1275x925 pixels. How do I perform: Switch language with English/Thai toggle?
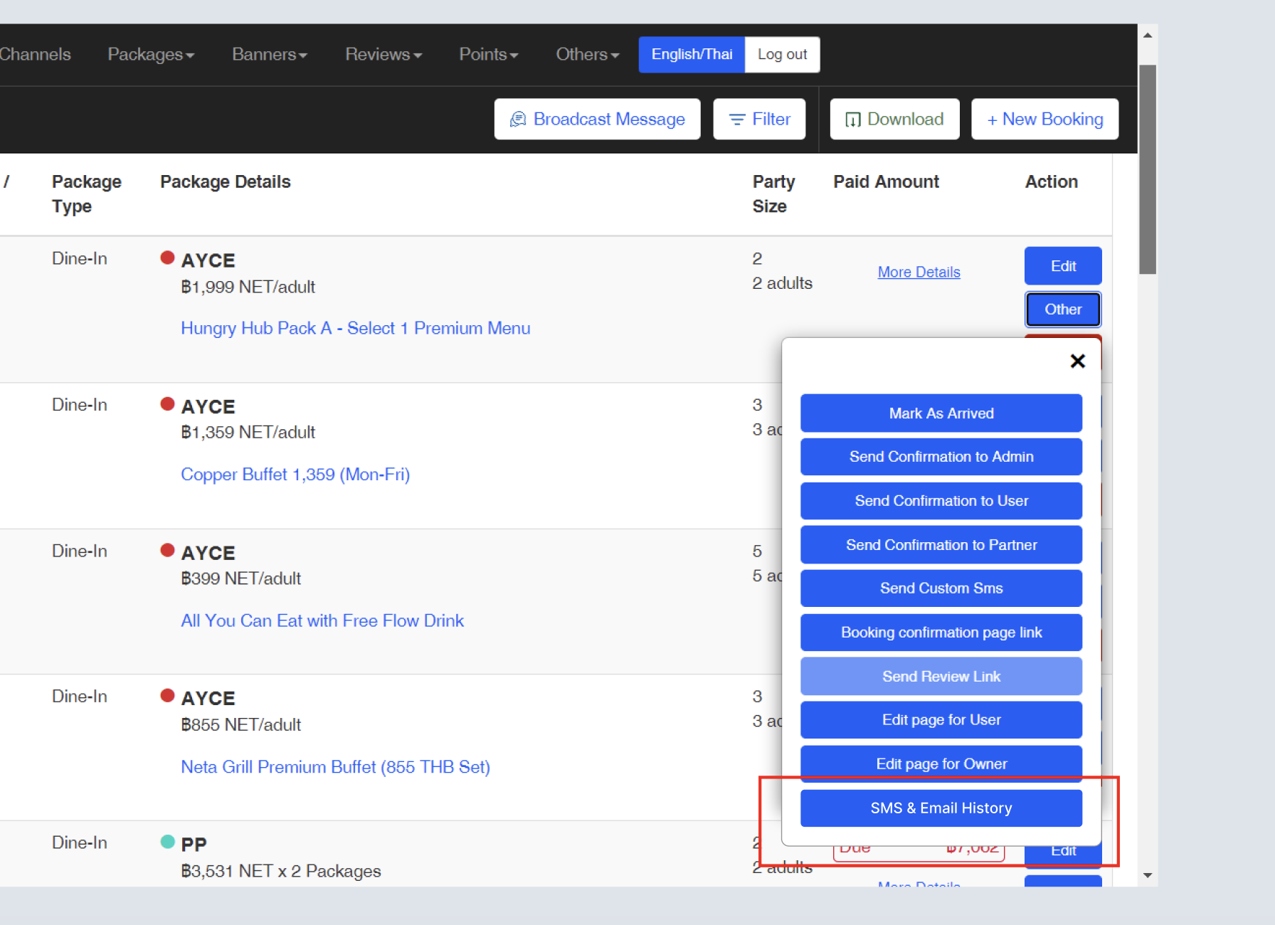[692, 55]
